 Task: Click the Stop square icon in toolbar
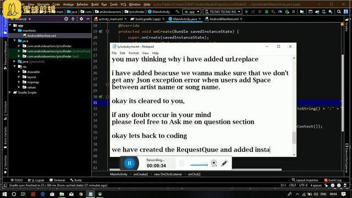(293, 12)
